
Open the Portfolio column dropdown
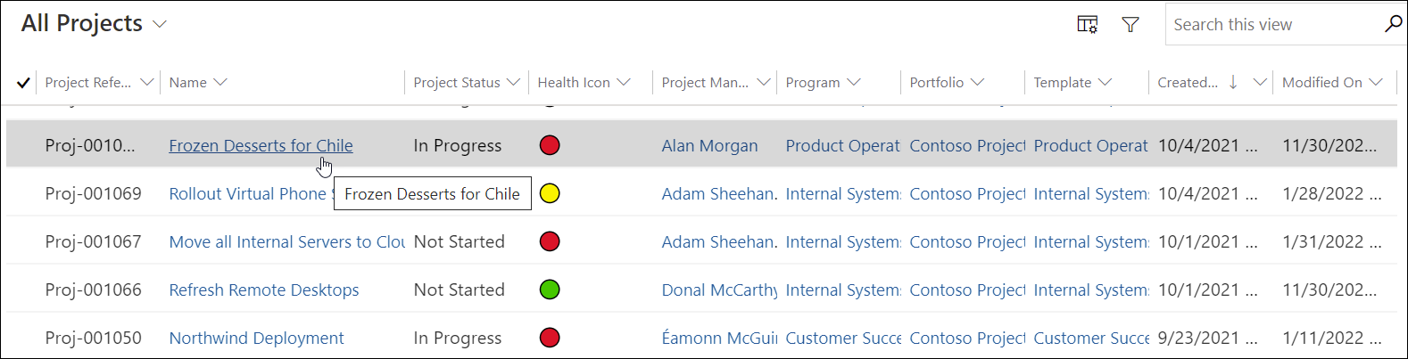pyautogui.click(x=977, y=82)
